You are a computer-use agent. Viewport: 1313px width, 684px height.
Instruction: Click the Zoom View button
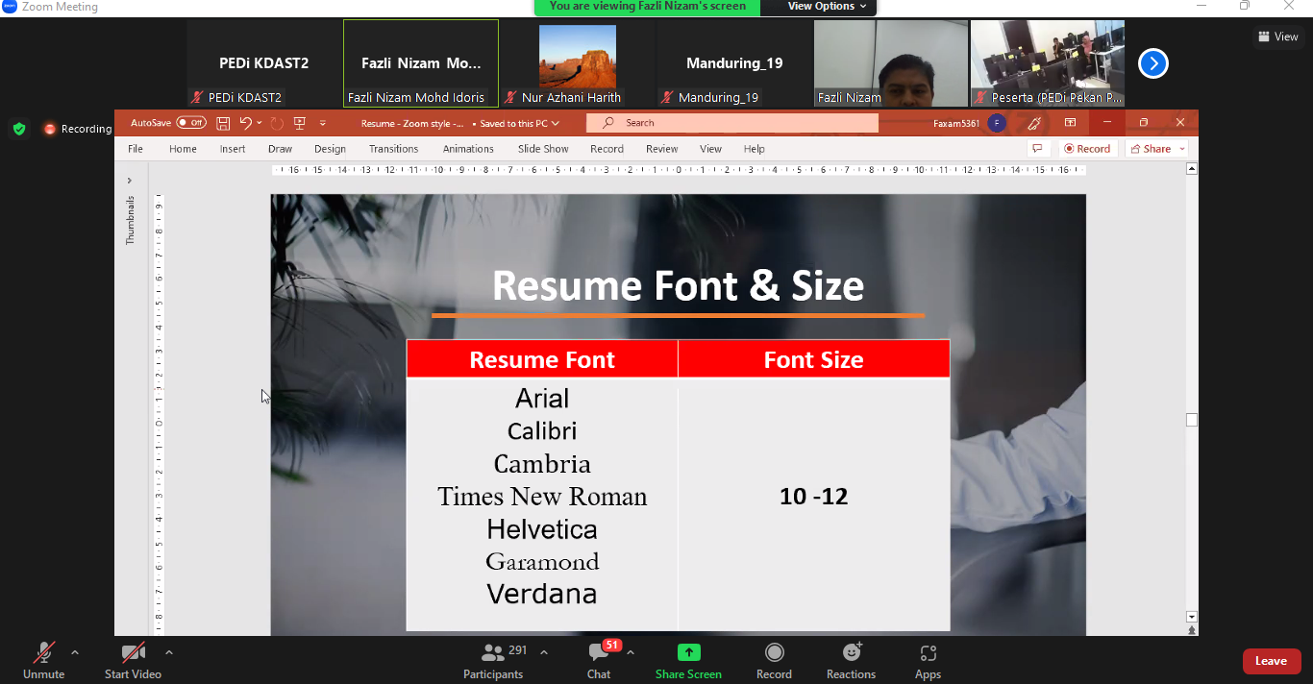1278,37
